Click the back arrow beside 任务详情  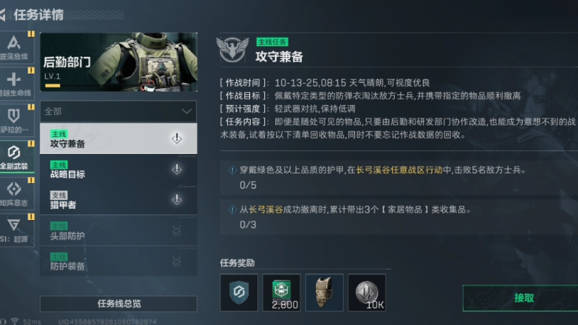2,15
